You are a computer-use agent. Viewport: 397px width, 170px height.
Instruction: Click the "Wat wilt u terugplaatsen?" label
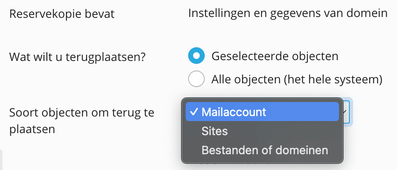pyautogui.click(x=77, y=56)
